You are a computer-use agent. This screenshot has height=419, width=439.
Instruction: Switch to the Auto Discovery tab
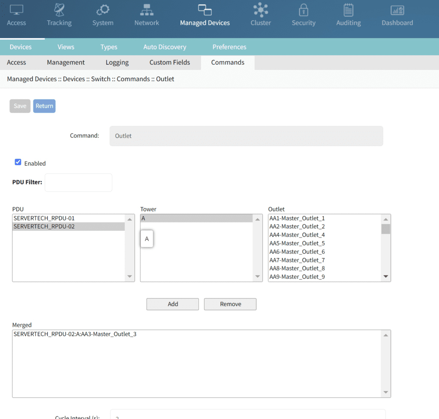[x=165, y=47]
